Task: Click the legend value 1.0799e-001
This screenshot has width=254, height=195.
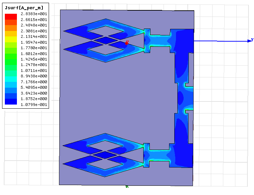Action: [34, 105]
